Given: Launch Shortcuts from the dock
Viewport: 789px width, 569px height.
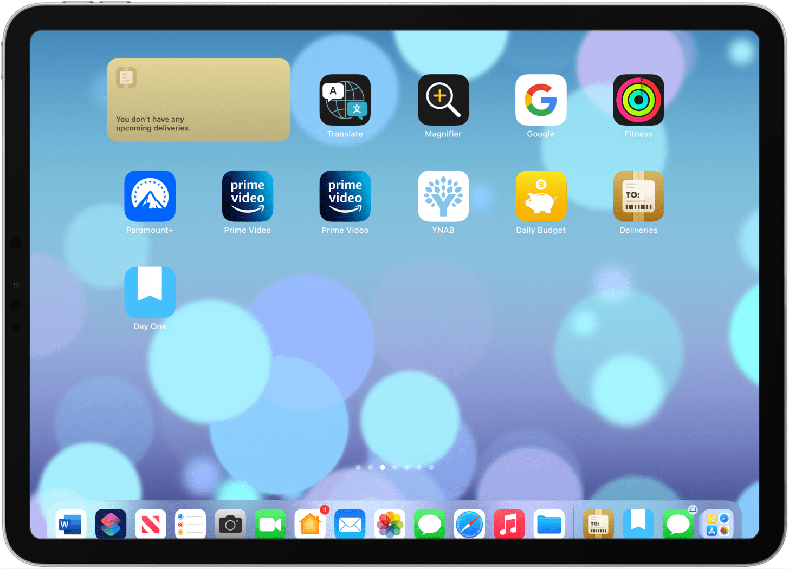Looking at the screenshot, I should [x=111, y=524].
